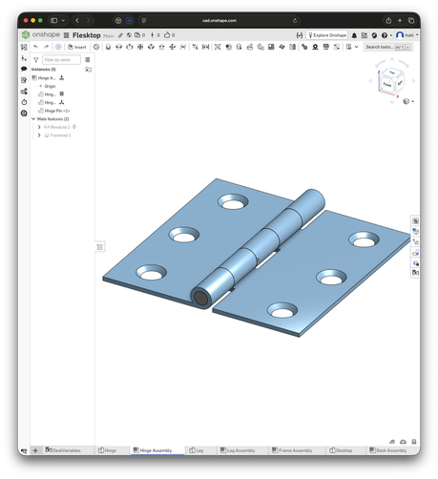
Task: Switch to the Leg tab
Action: 196,450
